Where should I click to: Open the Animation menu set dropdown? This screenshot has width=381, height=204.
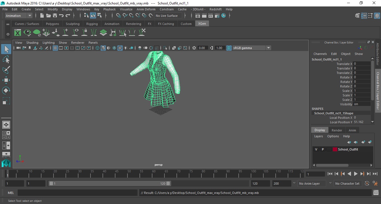coord(18,16)
